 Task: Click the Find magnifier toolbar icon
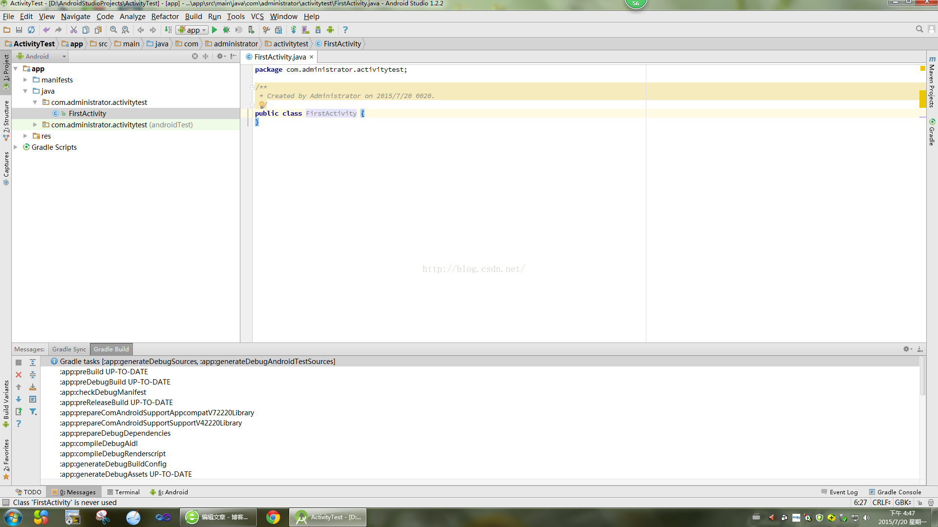(113, 30)
